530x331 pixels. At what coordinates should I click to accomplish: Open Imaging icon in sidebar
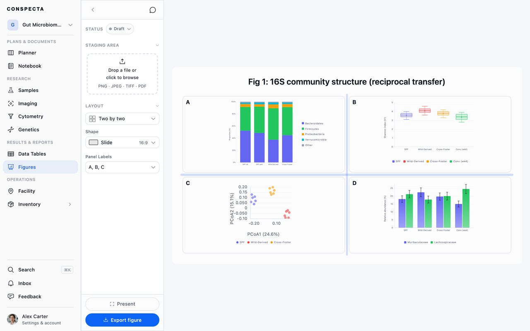11,103
